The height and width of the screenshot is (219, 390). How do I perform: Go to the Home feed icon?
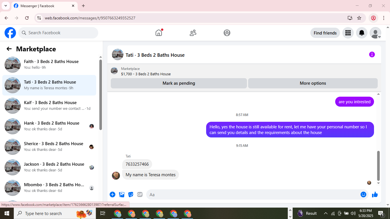pos(159,33)
